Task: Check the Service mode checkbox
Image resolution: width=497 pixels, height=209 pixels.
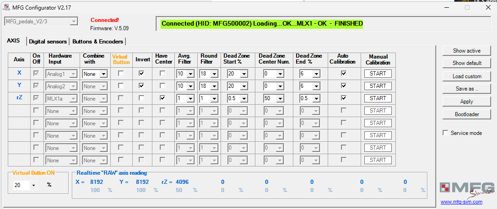Action: tap(445, 133)
